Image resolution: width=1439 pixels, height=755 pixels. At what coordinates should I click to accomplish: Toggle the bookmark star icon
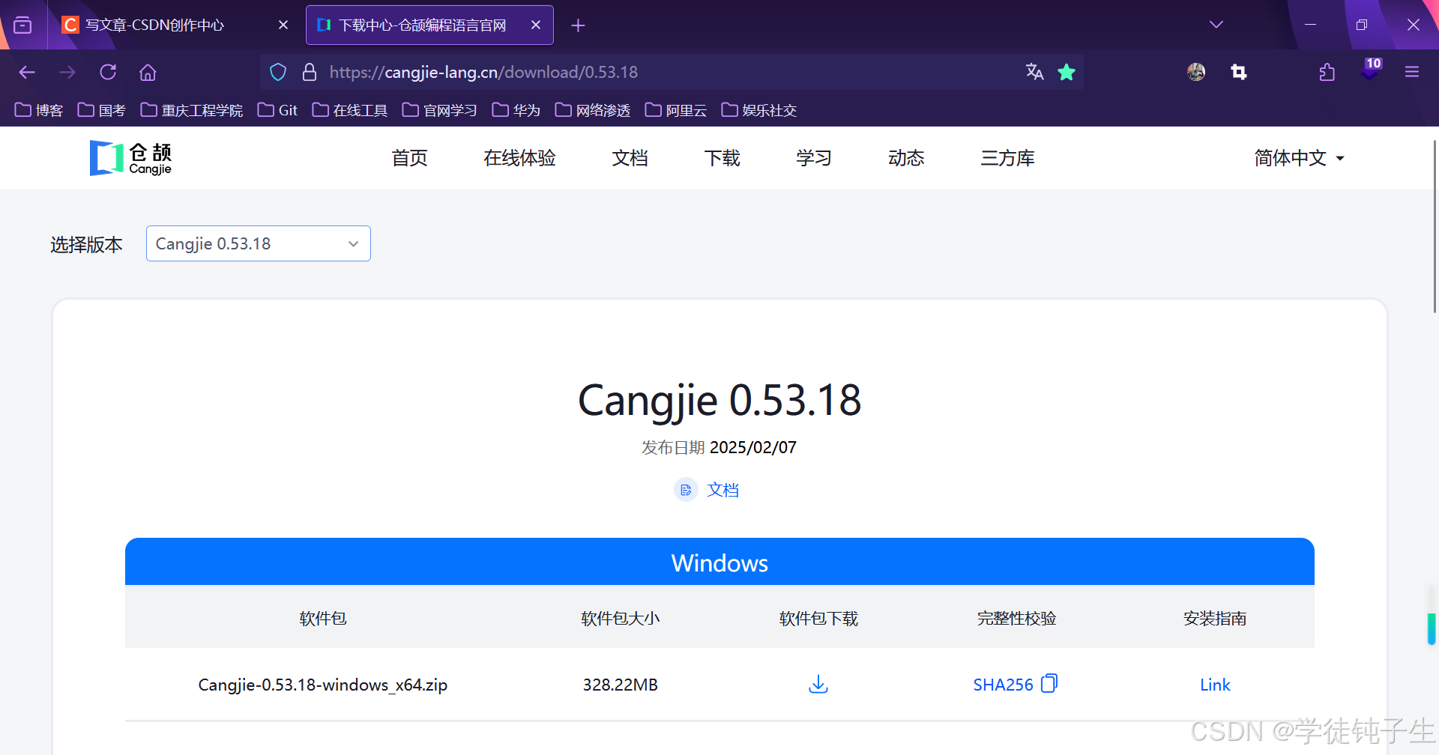(x=1067, y=72)
